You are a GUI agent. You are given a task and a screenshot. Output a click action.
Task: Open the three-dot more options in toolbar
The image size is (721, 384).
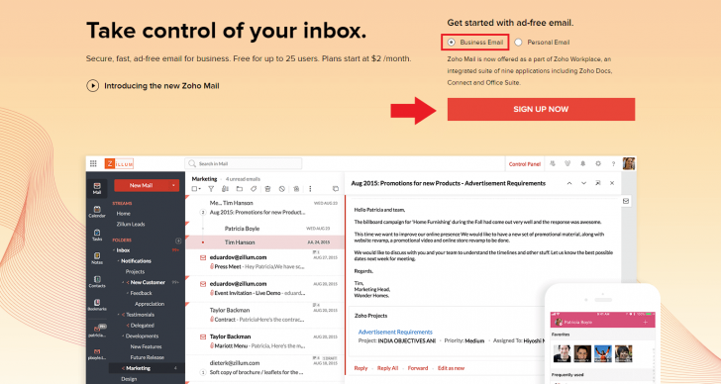(x=310, y=189)
